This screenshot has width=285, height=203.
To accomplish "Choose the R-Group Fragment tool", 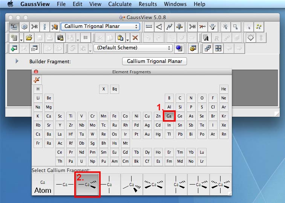I will pyautogui.click(x=35, y=26).
